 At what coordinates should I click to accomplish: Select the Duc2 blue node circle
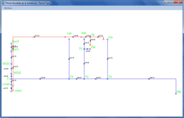point(11,44)
